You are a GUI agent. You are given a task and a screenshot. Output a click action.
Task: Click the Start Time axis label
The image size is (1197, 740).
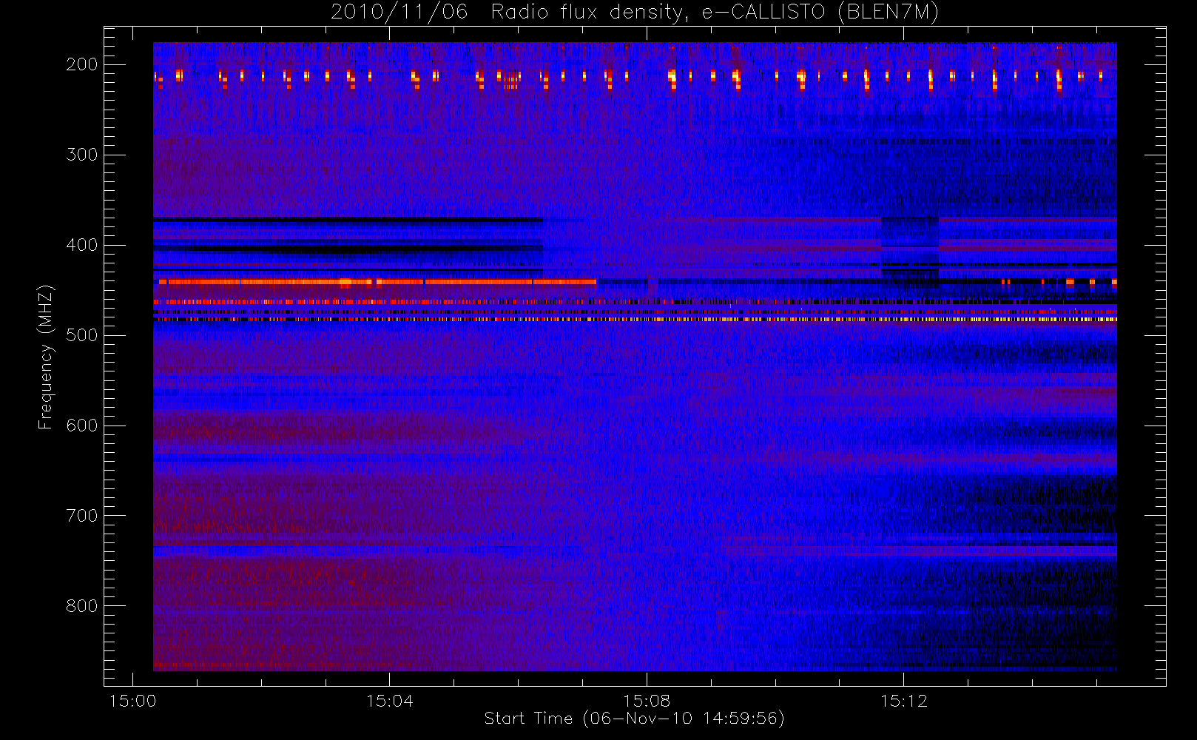[x=634, y=718]
